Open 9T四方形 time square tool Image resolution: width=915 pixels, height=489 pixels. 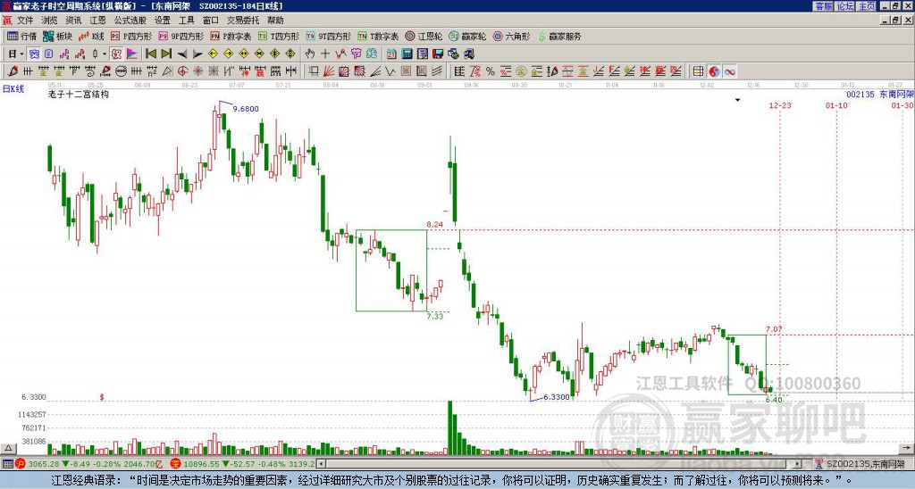pos(329,36)
